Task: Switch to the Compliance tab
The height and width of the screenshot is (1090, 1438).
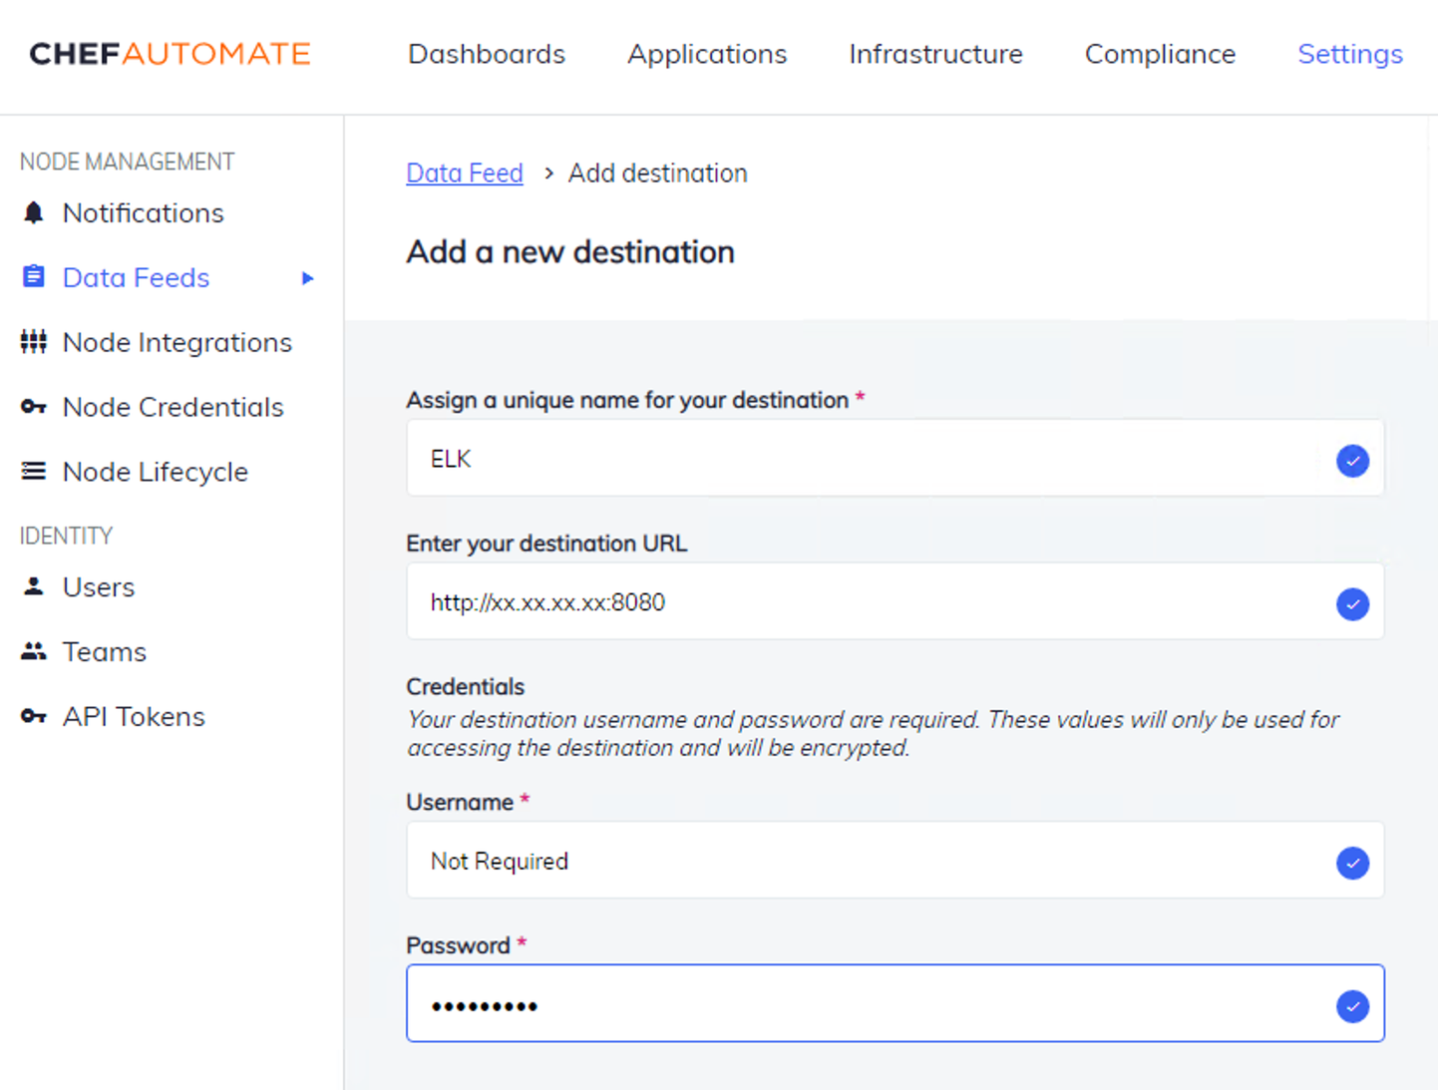Action: [x=1160, y=54]
